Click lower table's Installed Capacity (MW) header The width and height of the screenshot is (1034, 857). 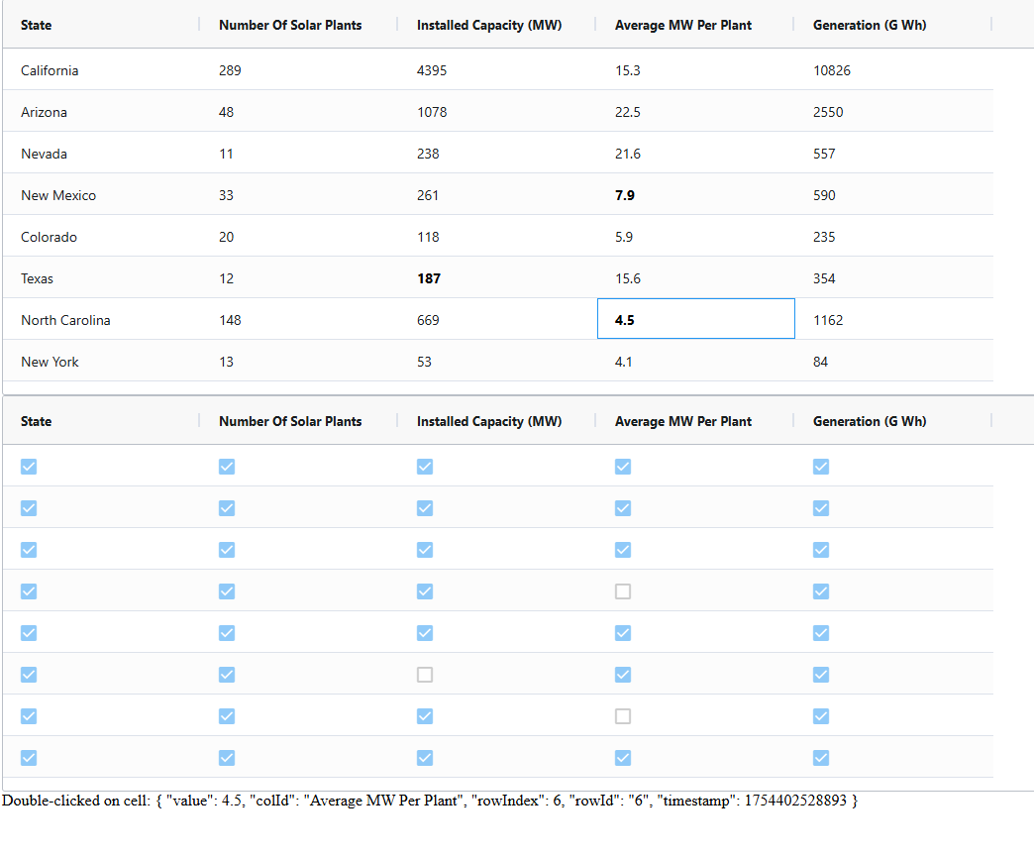[x=489, y=421]
